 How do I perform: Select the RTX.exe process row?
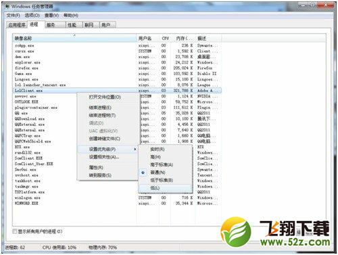[x=45, y=147]
